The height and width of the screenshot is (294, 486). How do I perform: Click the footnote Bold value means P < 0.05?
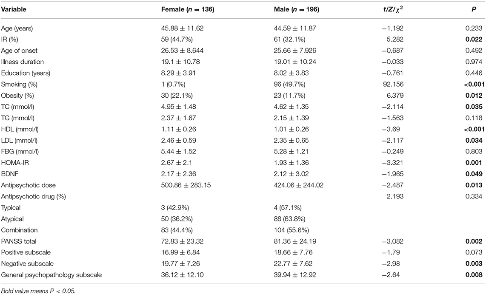(38, 291)
